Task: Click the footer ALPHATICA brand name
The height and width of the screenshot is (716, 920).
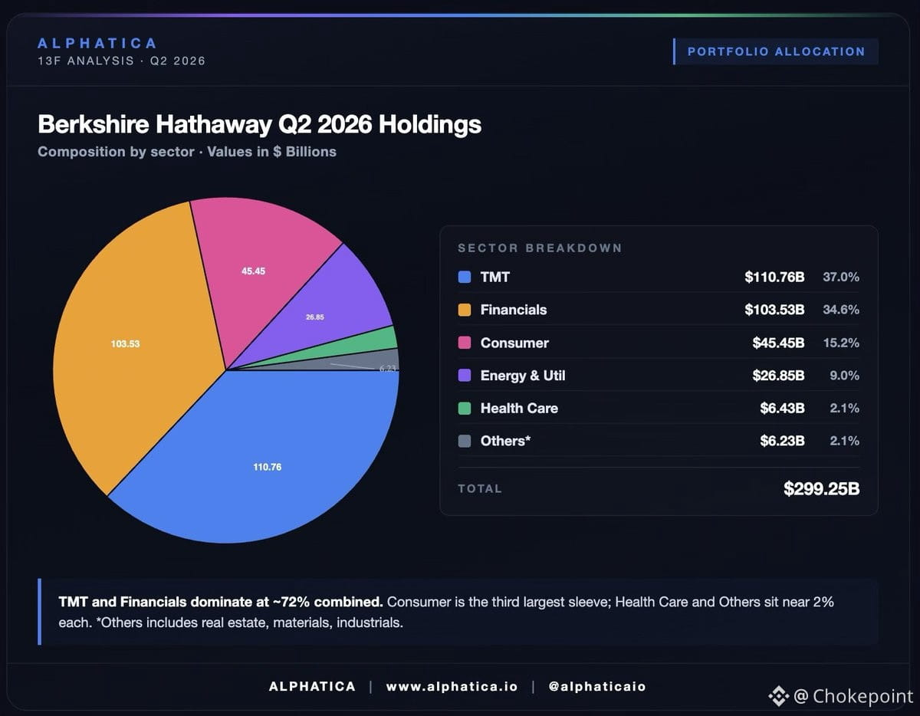Action: point(312,686)
